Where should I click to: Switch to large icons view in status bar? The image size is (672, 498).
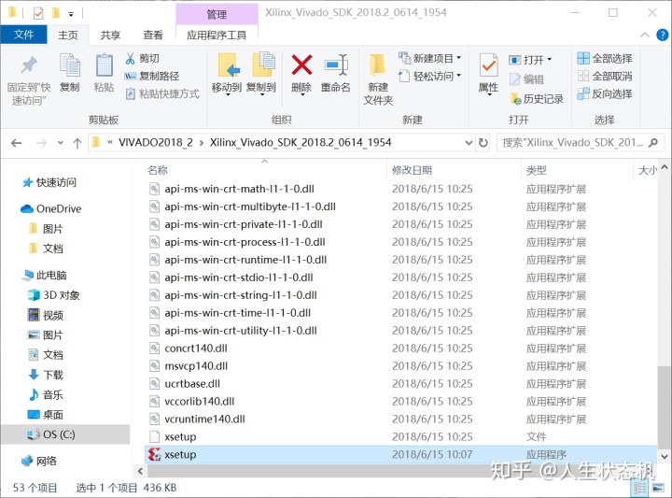click(658, 488)
